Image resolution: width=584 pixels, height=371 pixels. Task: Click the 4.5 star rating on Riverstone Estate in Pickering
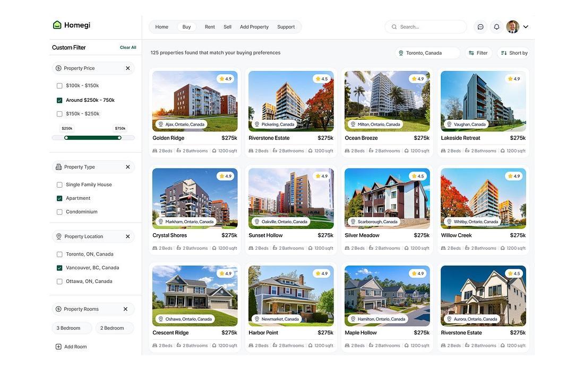click(322, 79)
